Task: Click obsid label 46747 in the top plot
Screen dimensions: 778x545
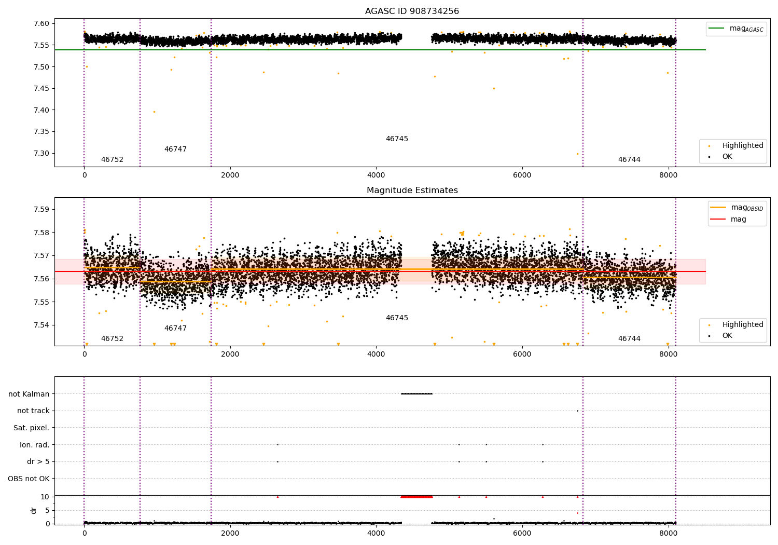Action: (x=175, y=149)
